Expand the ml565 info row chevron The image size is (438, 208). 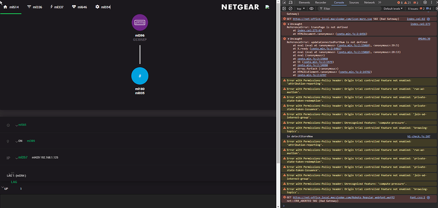click(17, 125)
